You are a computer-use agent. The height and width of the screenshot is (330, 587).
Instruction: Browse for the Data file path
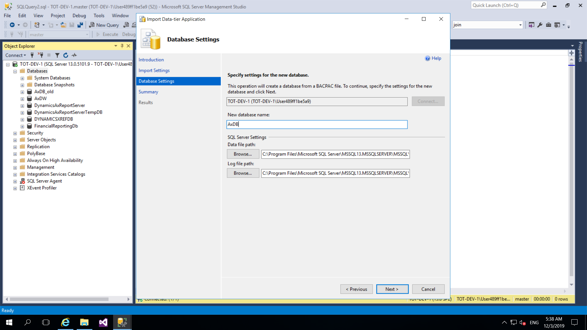[243, 154]
